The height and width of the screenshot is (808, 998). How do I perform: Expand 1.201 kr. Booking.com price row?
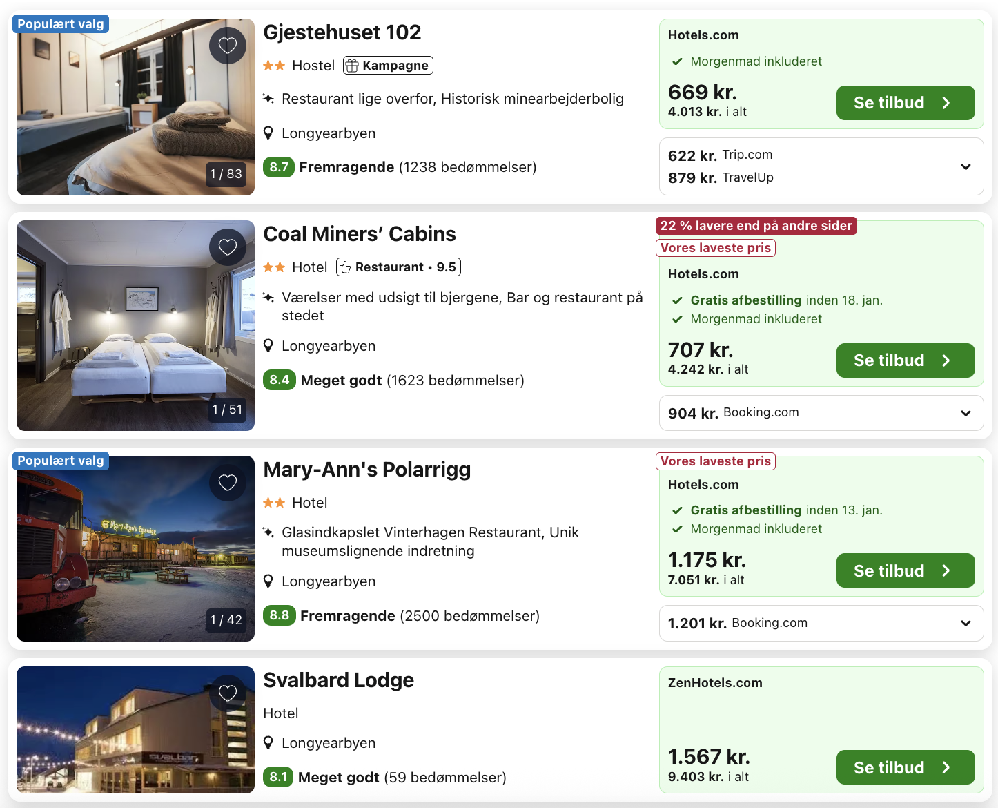[966, 623]
